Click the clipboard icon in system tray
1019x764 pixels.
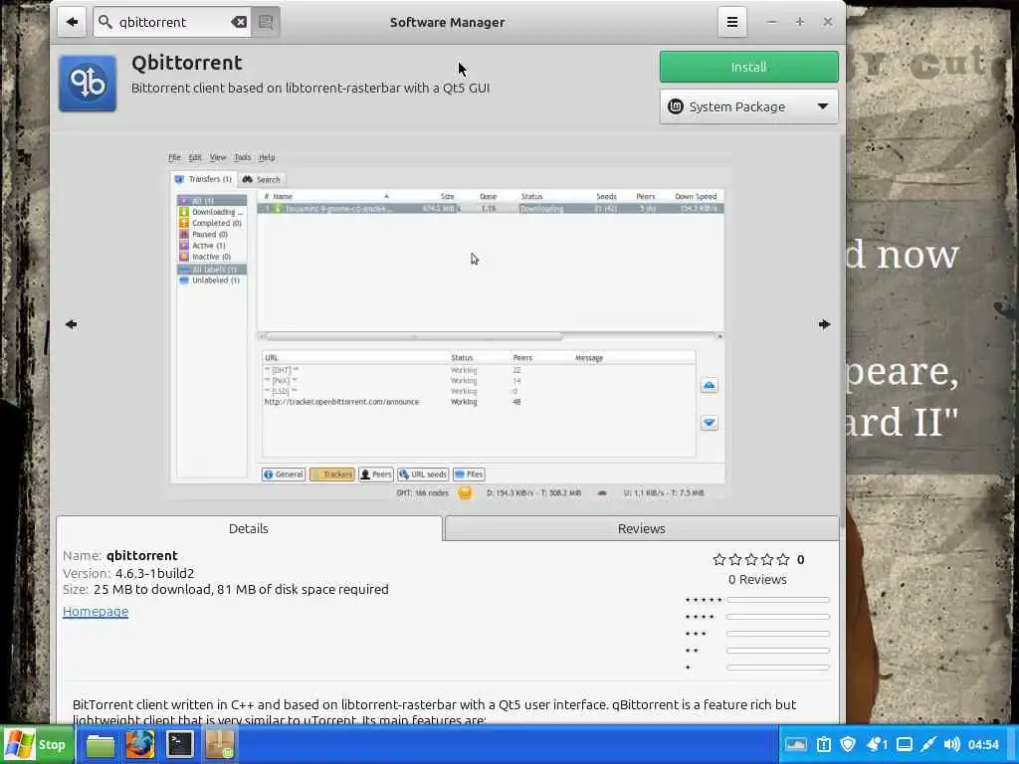(x=823, y=744)
